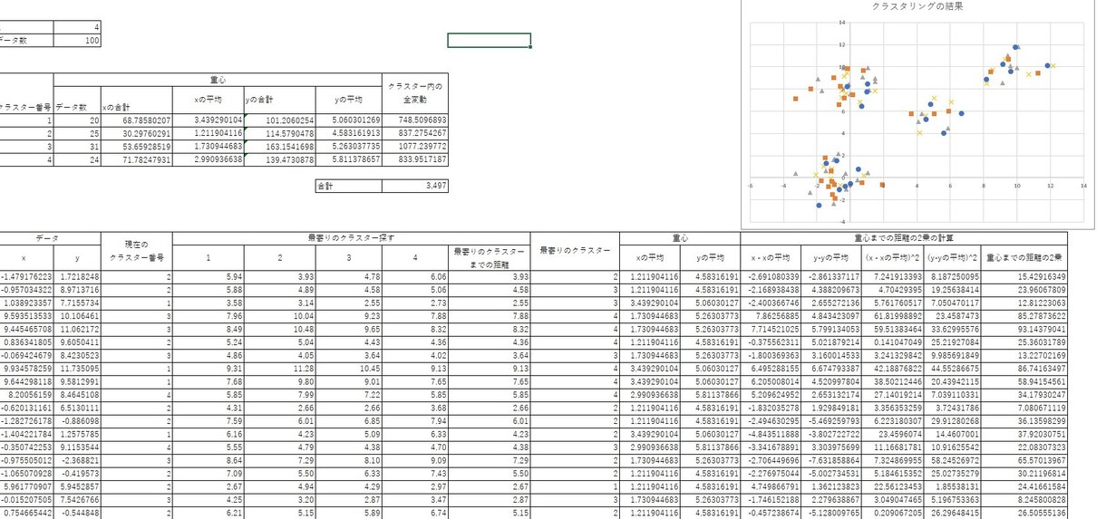
Task: Select the total variation value 748.5096893
Action: pos(414,120)
